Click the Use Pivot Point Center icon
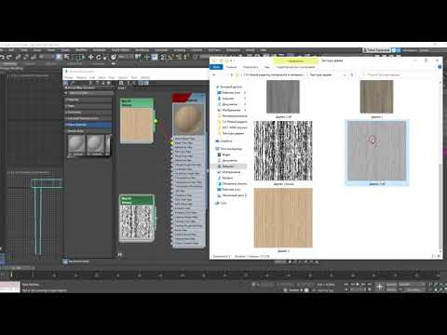Screen dimensions: 447x335 pos(138,57)
